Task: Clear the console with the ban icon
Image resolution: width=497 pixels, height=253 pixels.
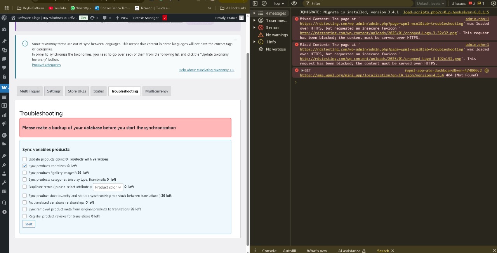Action: click(264, 3)
